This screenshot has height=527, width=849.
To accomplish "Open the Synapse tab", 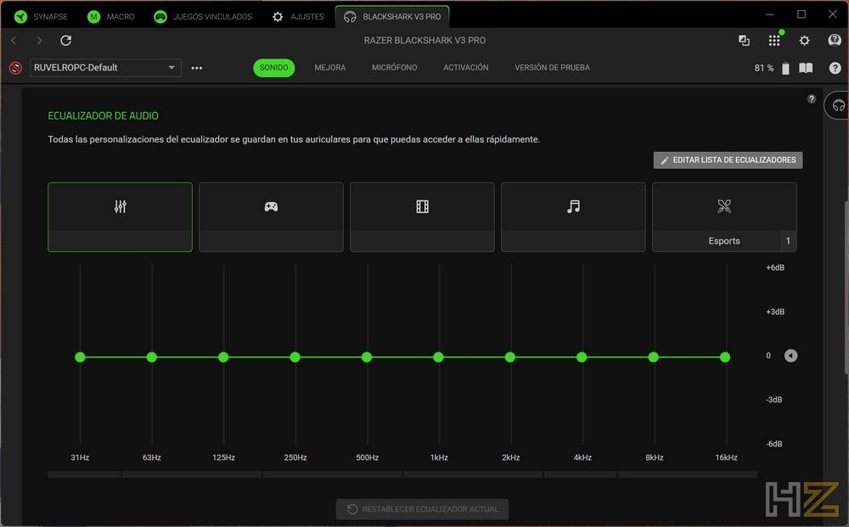I will click(x=41, y=17).
